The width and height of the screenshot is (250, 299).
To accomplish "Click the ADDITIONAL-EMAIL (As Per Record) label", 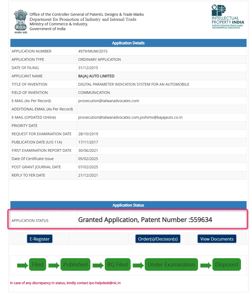I will tap(42, 109).
